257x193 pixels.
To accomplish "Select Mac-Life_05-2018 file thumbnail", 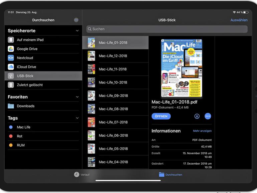I will [x=91, y=149].
